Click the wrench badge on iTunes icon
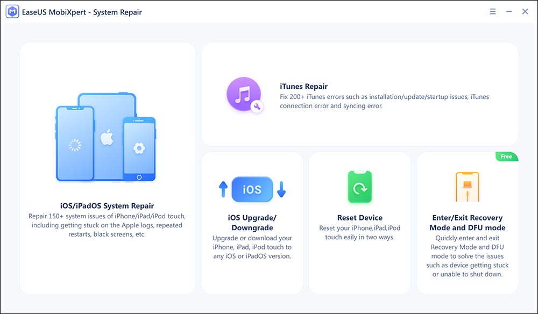Image resolution: width=538 pixels, height=314 pixels. 257,106
